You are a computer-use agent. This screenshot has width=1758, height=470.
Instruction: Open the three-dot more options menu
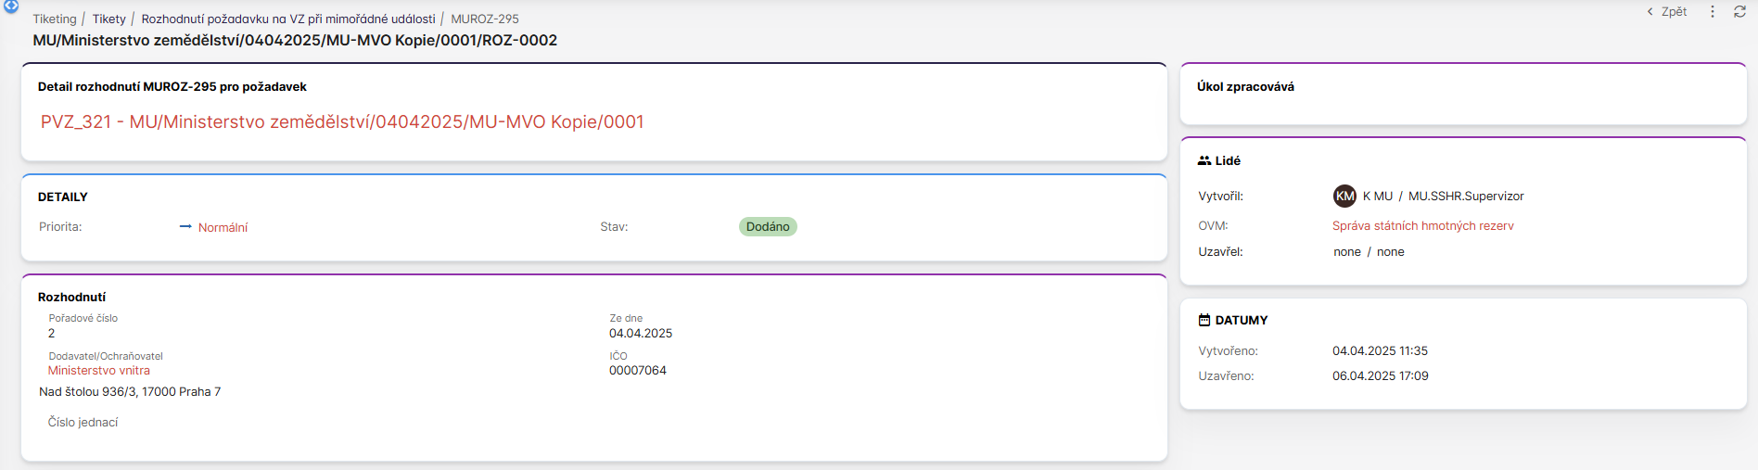click(x=1713, y=12)
